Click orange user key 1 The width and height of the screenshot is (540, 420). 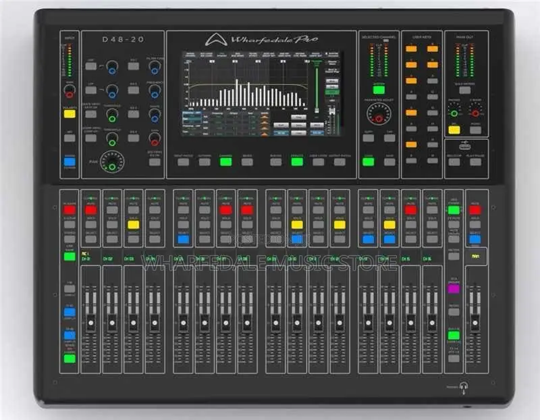[x=411, y=49]
